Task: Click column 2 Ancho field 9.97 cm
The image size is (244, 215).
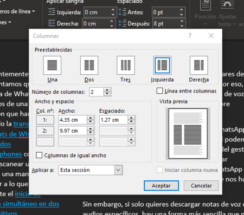Action: 73,131
